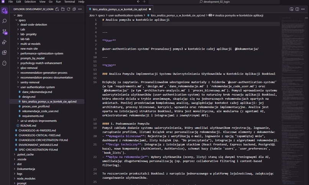This screenshot has height=185, width=309.
Task: Open the File menu
Action: [x=11, y=2]
